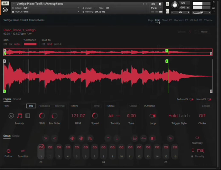
Task: Click the double-left arrow icon
Action: pos(55,138)
